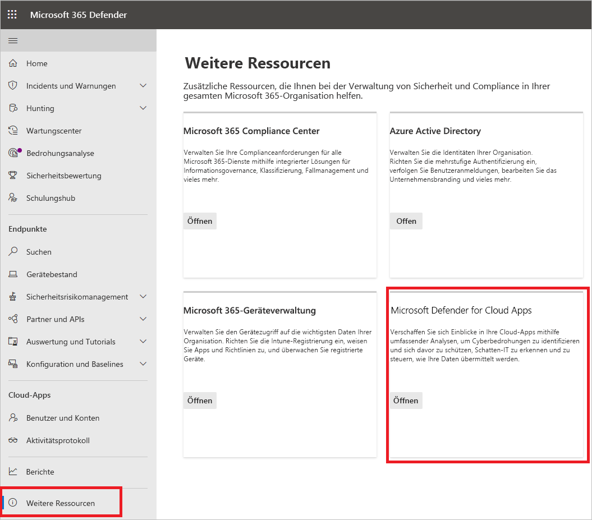Viewport: 592px width, 520px height.
Task: Click Azure Active Directory card heading
Action: click(x=435, y=131)
